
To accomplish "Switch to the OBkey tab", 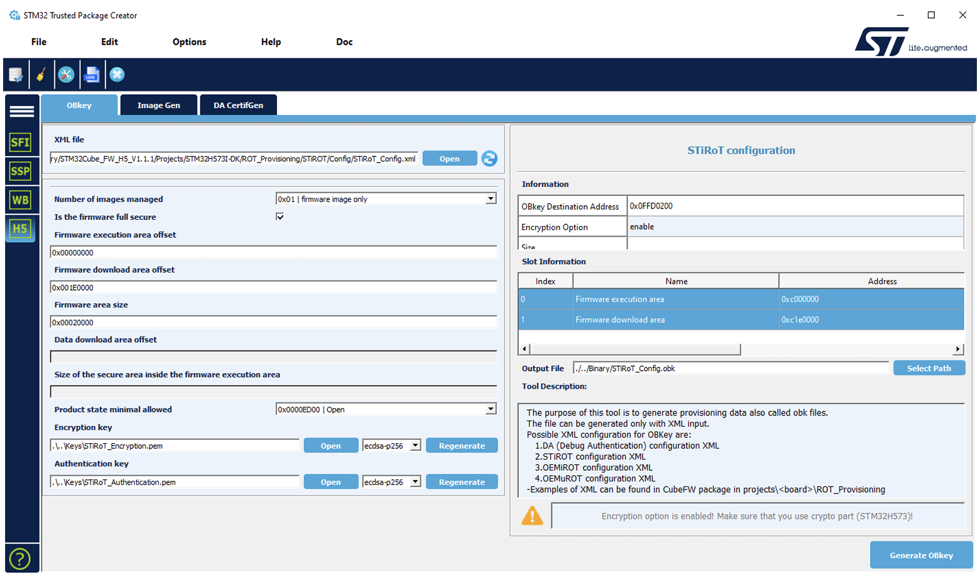I will (79, 105).
